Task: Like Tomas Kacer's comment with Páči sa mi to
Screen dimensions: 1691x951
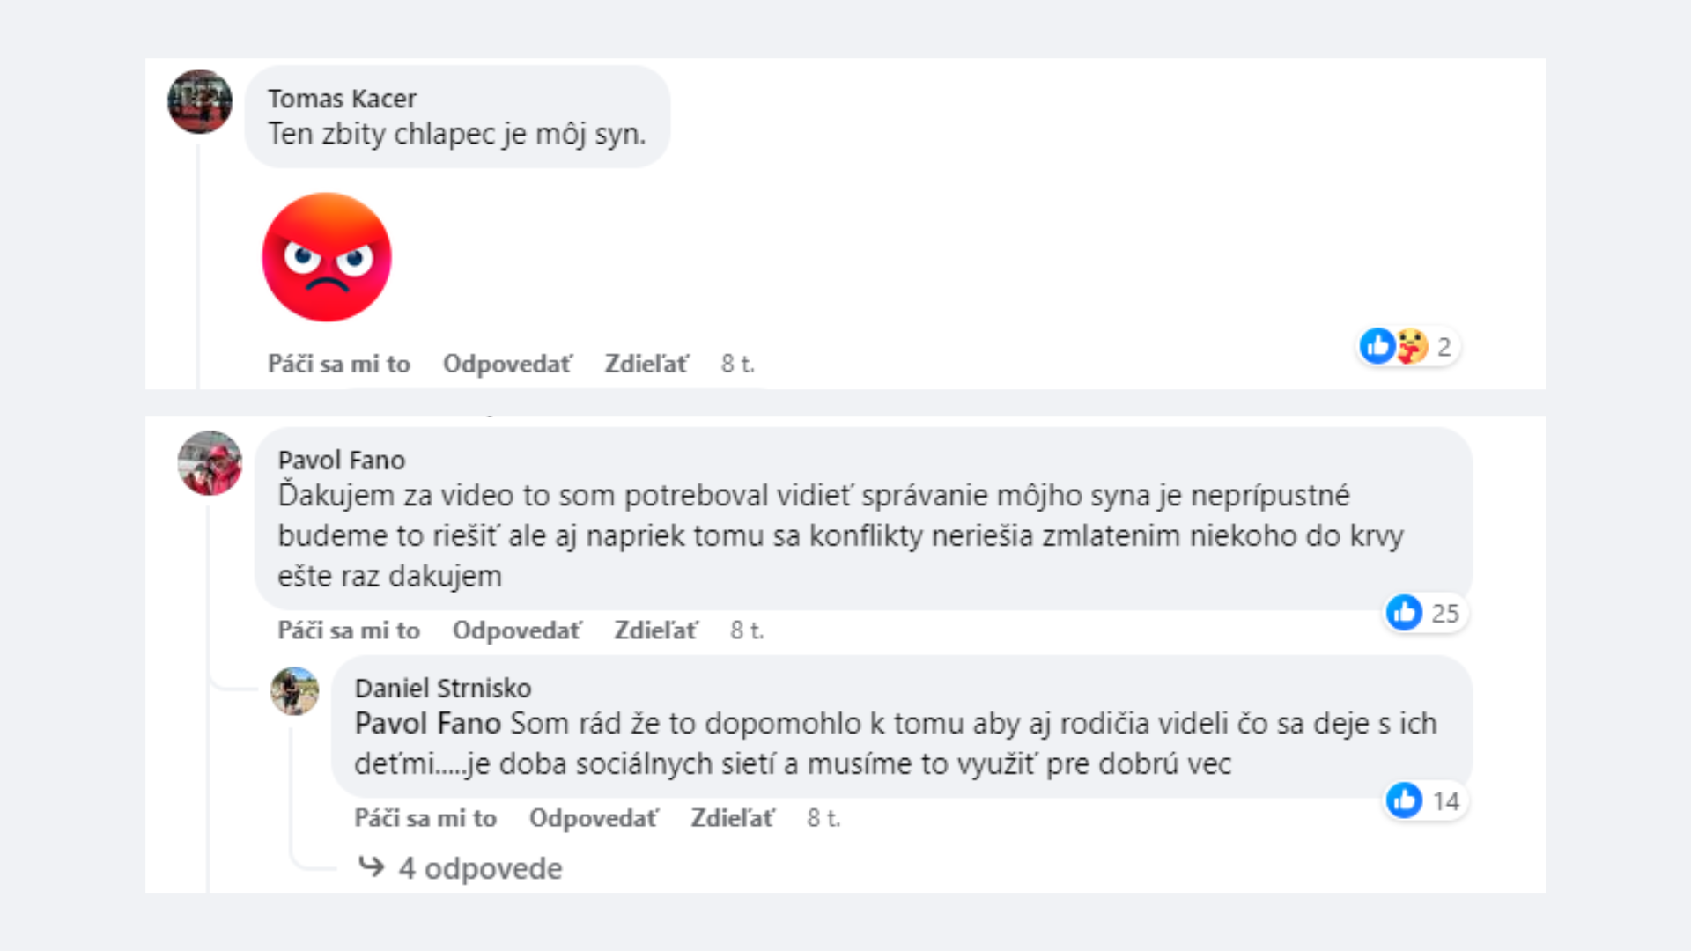Action: 339,364
